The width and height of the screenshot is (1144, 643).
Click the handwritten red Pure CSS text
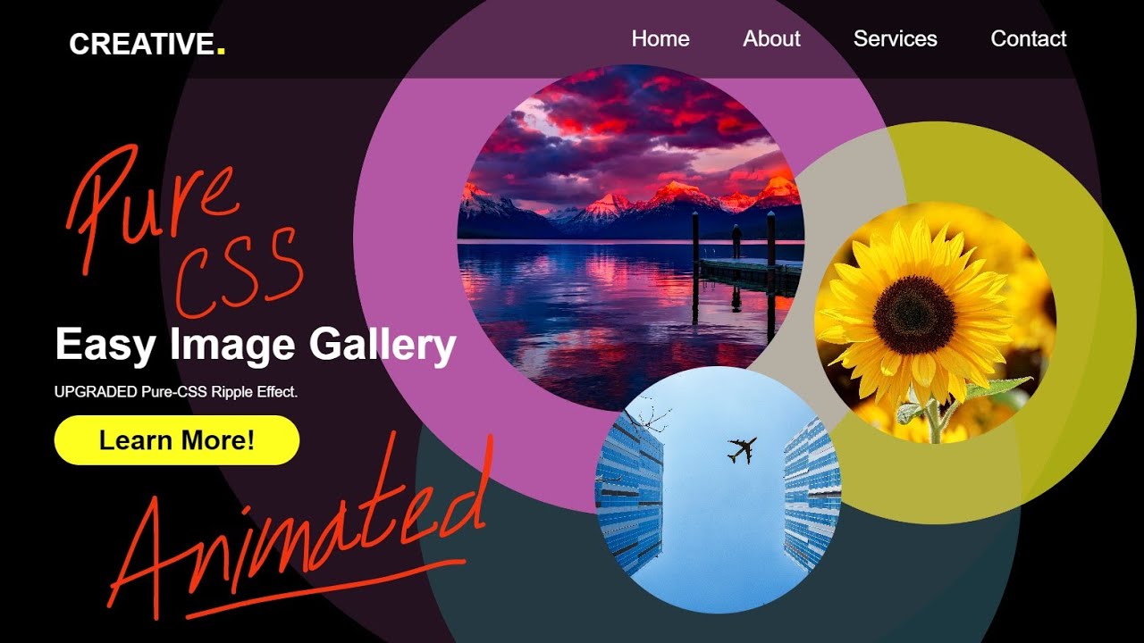[183, 232]
